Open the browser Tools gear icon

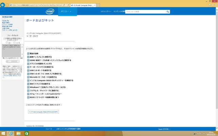click(x=216, y=5)
